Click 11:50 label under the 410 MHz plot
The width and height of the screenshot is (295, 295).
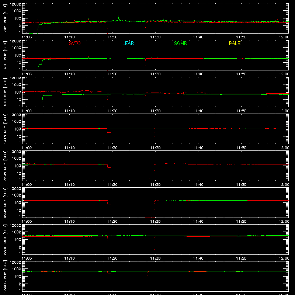point(241,74)
